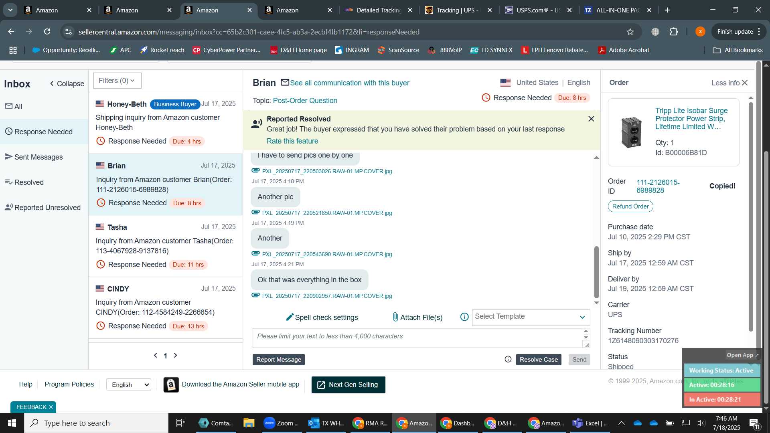Open Zoom from the taskbar
770x433 pixels.
pyautogui.click(x=281, y=423)
